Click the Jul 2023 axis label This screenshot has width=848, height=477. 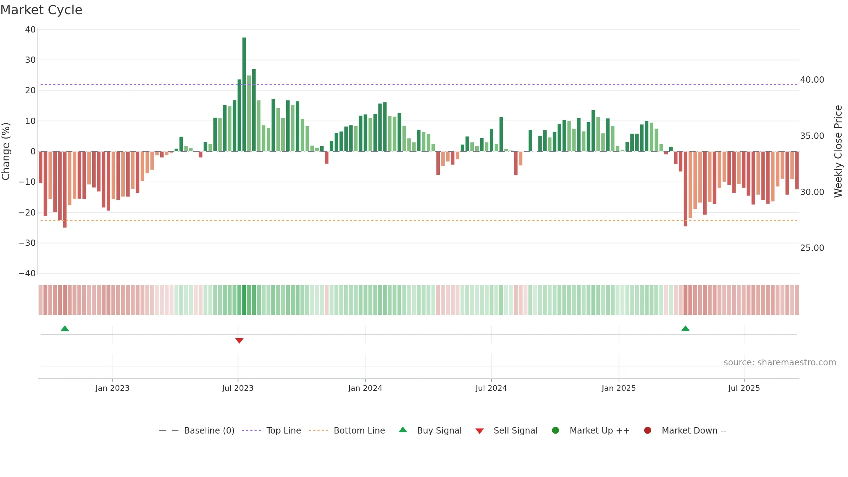coord(238,388)
